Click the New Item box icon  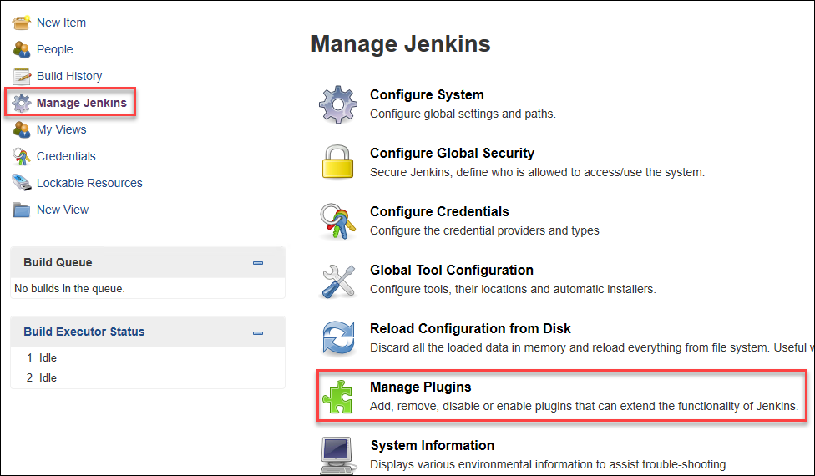[22, 23]
